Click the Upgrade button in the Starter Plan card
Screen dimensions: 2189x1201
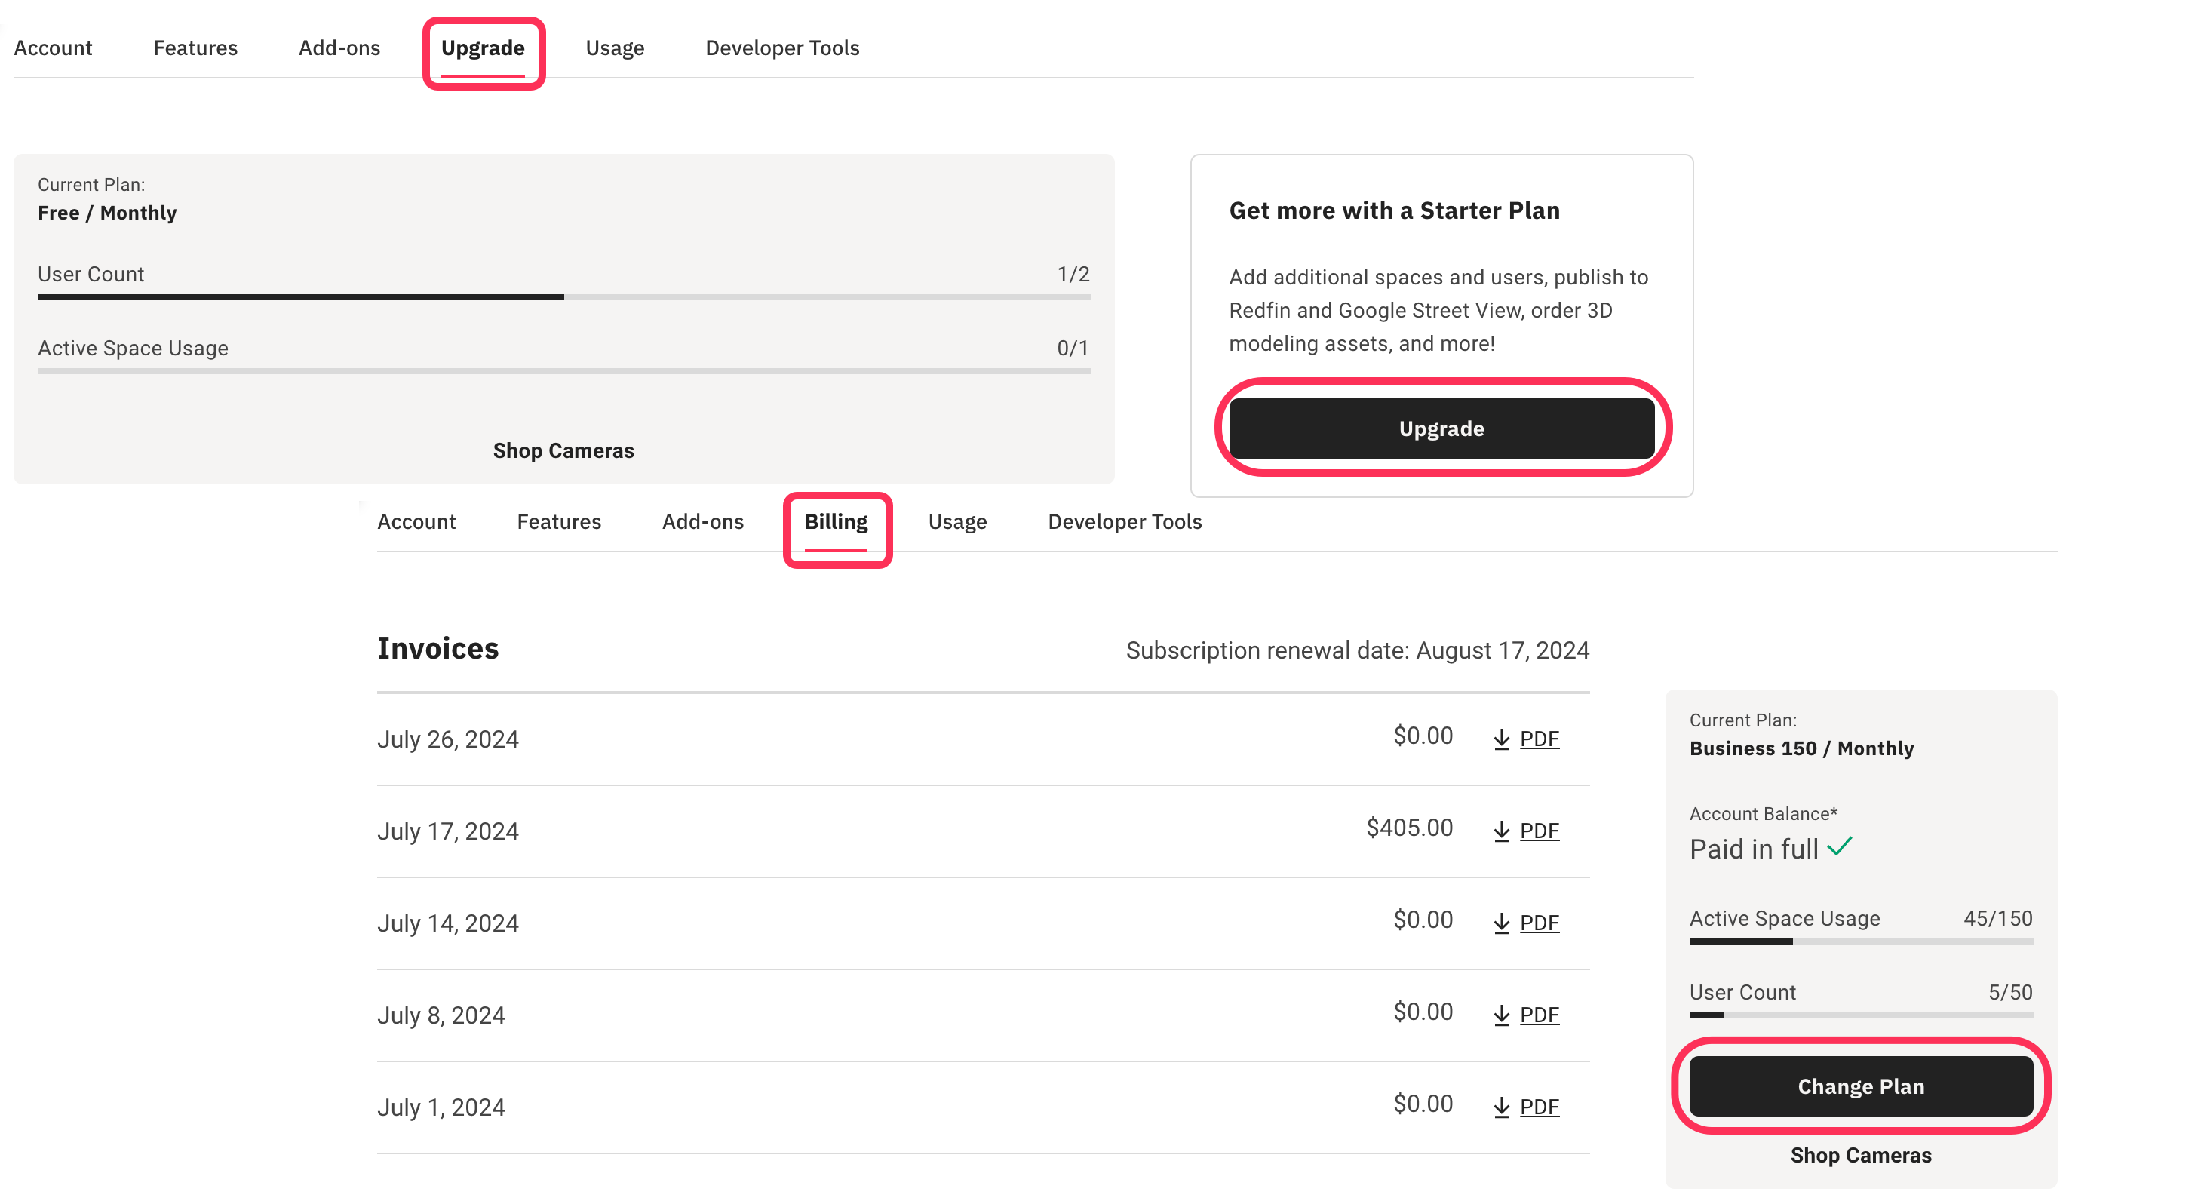pos(1441,428)
